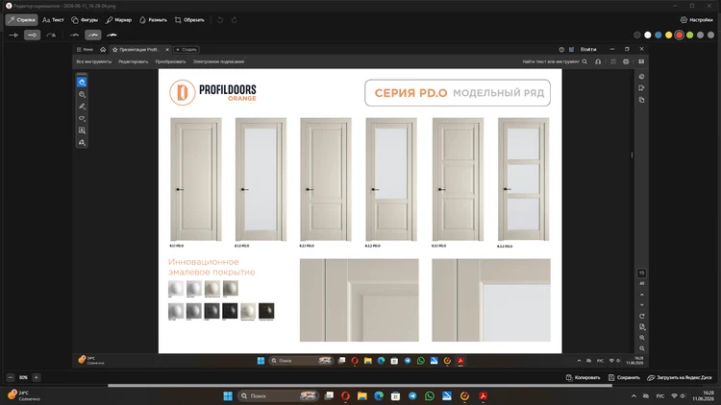721x405 pixels.
Task: Click Сохранить to save the screenshot
Action: pos(624,377)
